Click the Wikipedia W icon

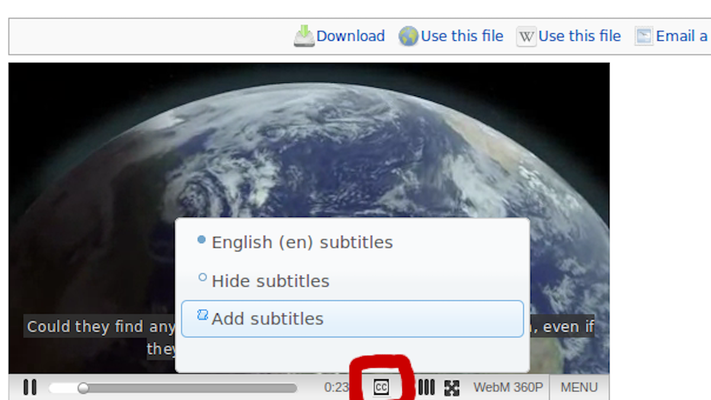pyautogui.click(x=526, y=37)
